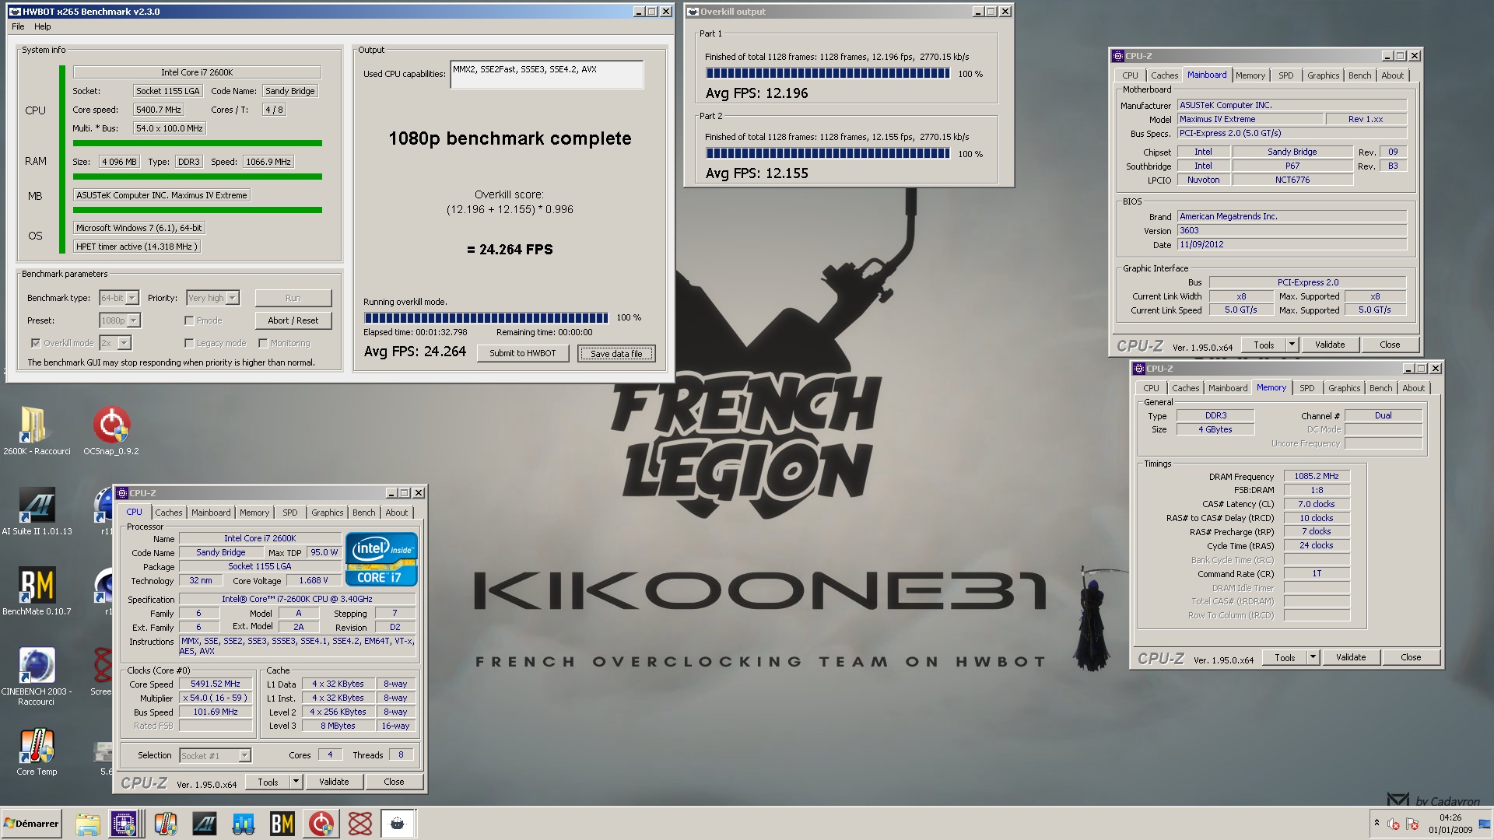Open the file explorer folder taskbar icon
Screen dimensions: 1494x840
(x=87, y=824)
